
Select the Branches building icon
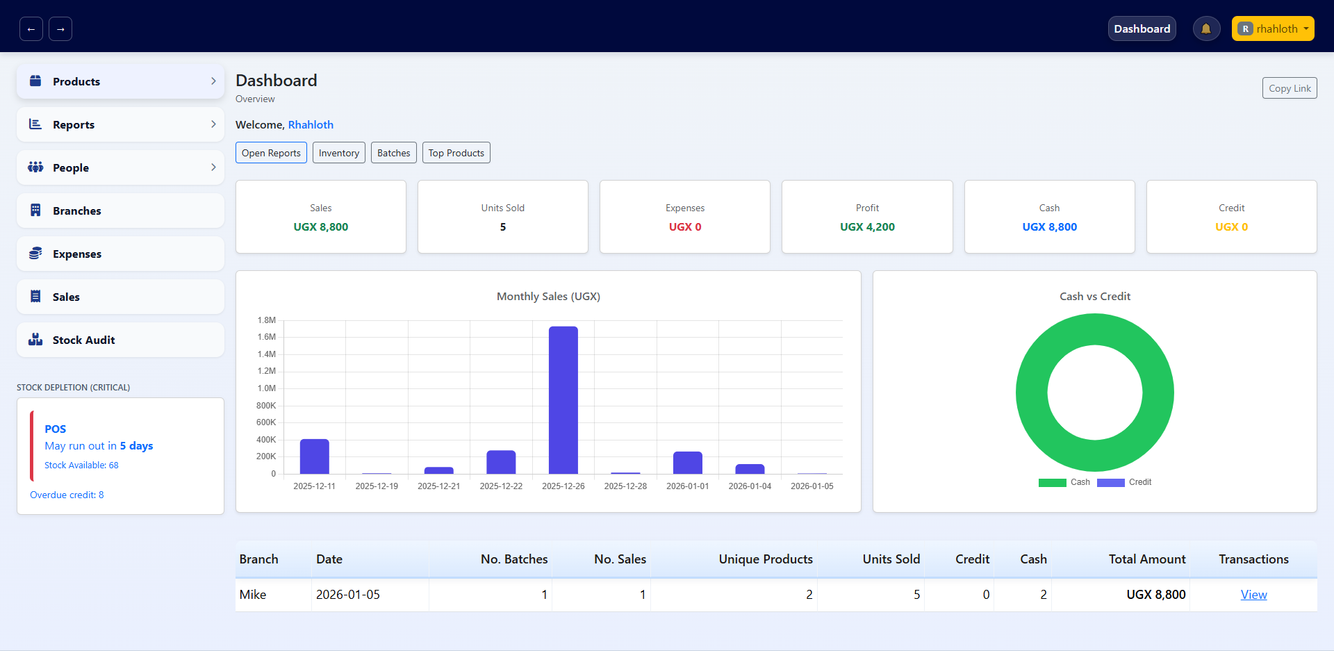click(35, 211)
